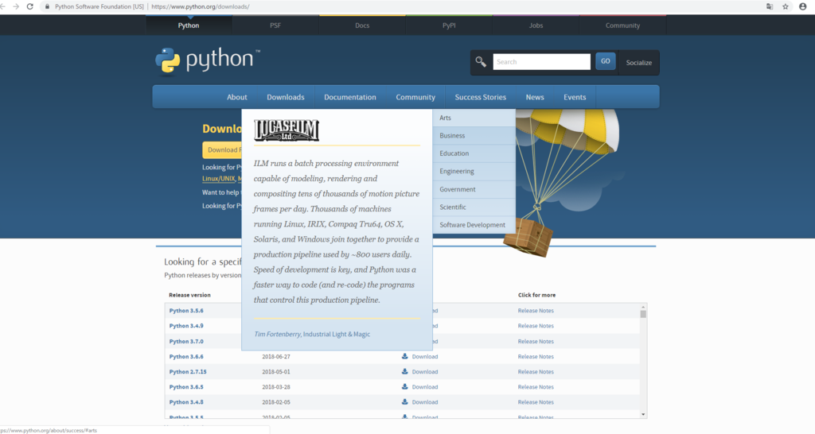The width and height of the screenshot is (815, 434).
Task: Open the Python 3.4.8 release link
Action: coord(186,402)
